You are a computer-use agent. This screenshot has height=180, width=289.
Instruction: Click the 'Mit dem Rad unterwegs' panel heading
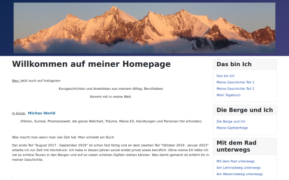[x=236, y=146]
